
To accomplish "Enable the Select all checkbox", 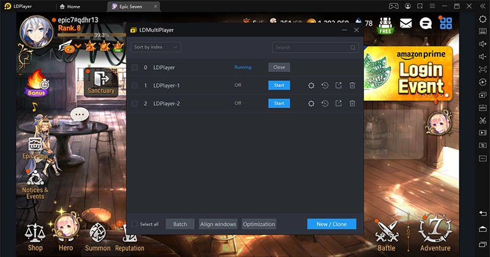I will click(x=135, y=224).
